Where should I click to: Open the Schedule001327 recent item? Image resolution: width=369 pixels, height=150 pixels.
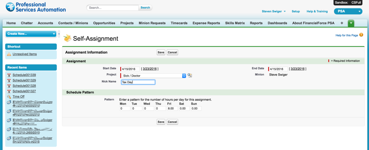[x=24, y=91]
